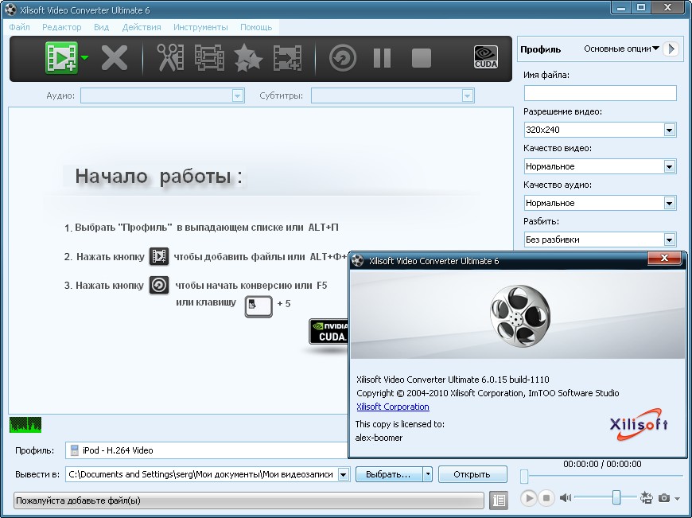Click the Xilisoft logo in About dialog
The width and height of the screenshot is (692, 518).
pos(639,424)
